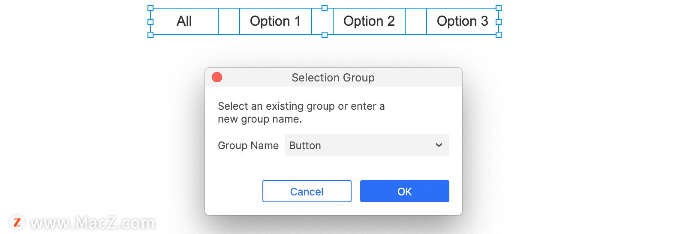The image size is (689, 234).
Task: Select the Option 3 button widget
Action: [462, 21]
